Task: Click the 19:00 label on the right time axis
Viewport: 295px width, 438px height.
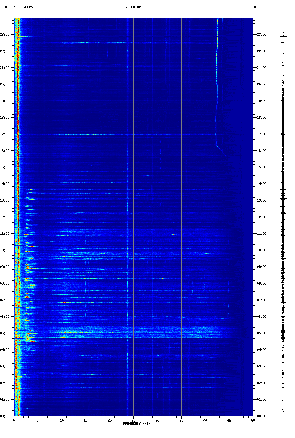Action: pos(262,101)
